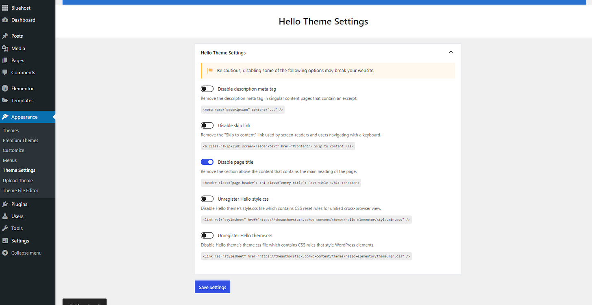The image size is (592, 305).
Task: Click the Users person icon
Action: (5, 216)
